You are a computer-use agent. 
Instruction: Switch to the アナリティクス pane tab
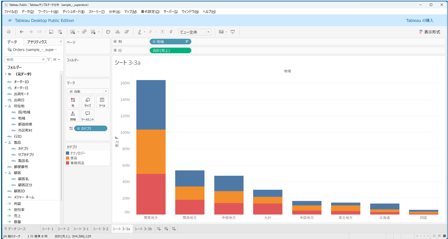click(37, 42)
